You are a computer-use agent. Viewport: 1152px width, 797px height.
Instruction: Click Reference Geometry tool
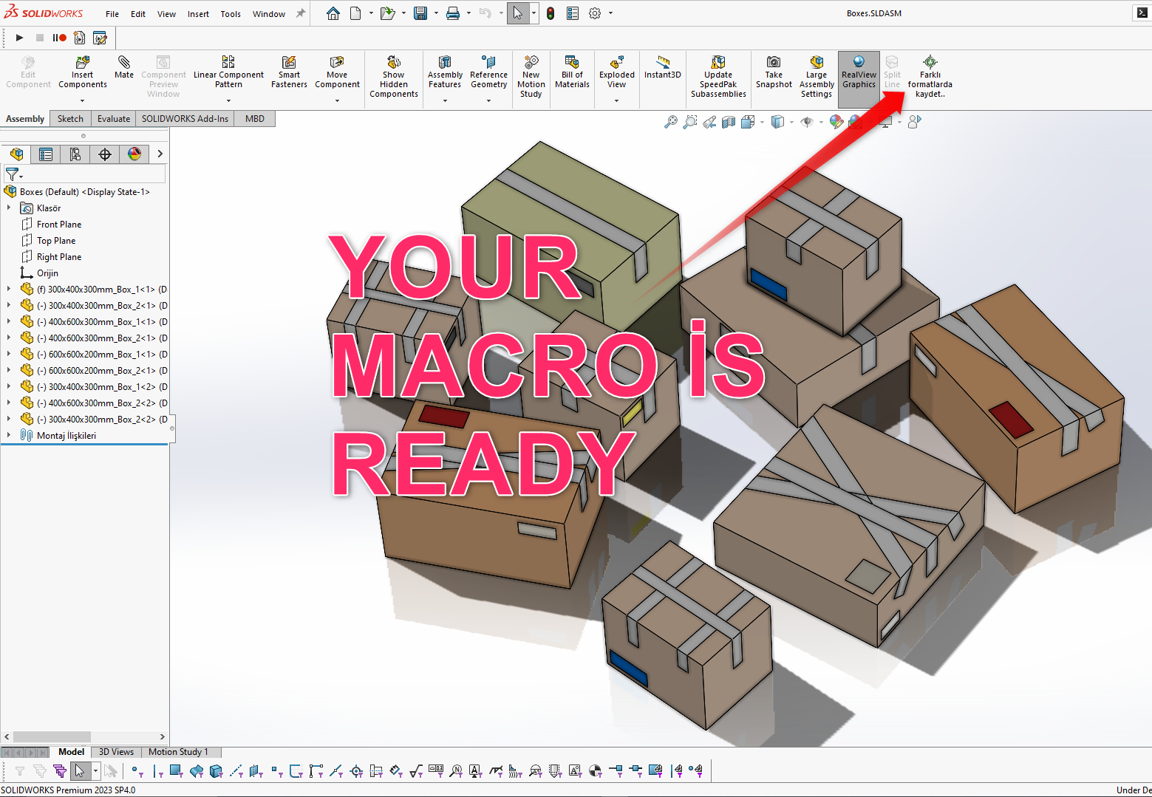pos(488,72)
